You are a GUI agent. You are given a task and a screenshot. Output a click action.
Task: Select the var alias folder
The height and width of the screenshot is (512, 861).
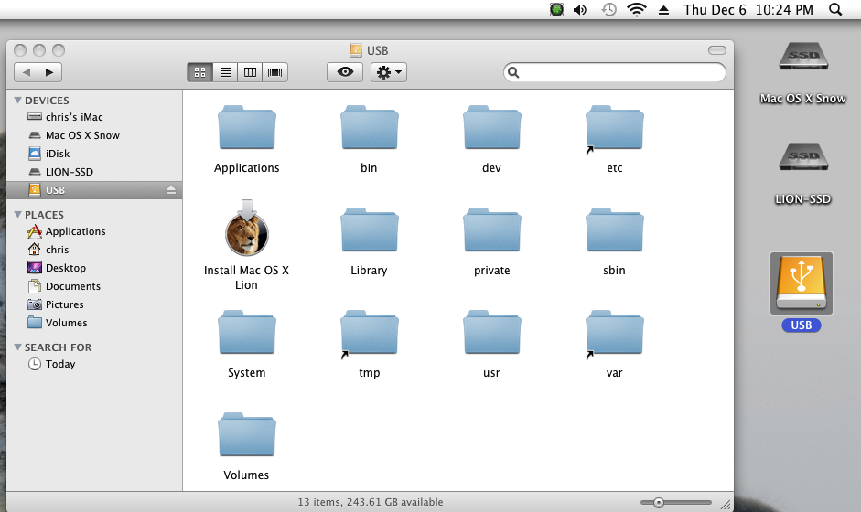pos(615,333)
